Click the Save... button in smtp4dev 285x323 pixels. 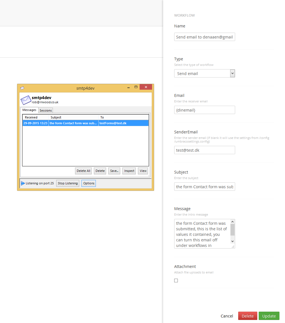point(114,171)
